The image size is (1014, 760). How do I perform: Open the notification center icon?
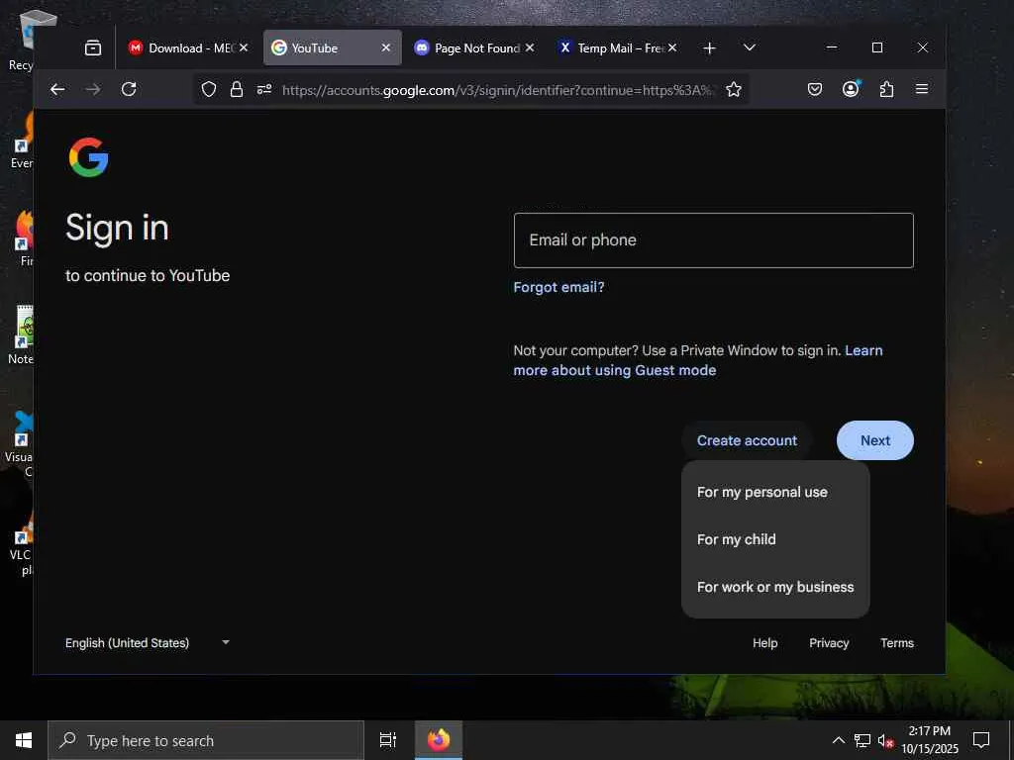coord(981,740)
